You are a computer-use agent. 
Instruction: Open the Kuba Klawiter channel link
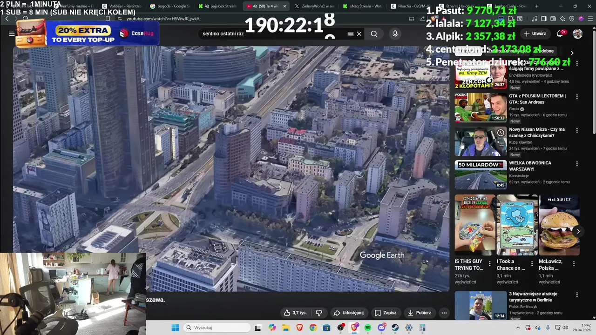[x=521, y=142]
